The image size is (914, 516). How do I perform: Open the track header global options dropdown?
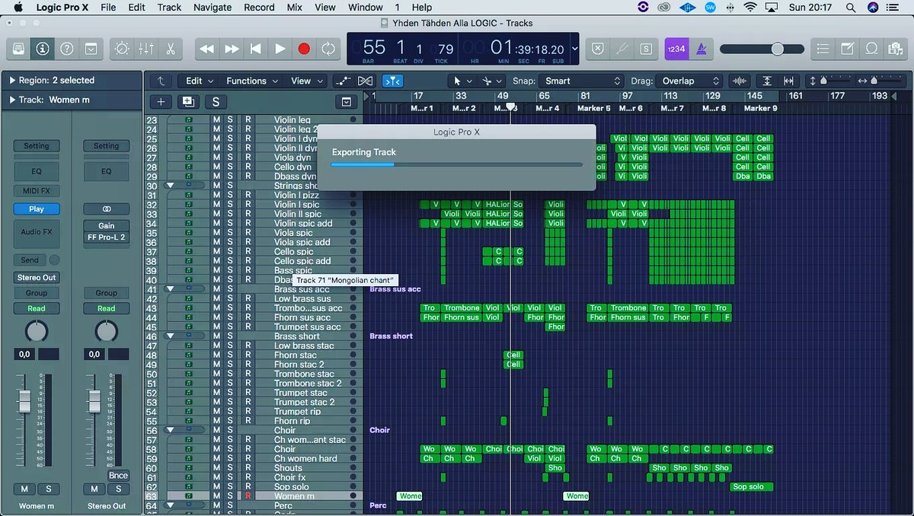coord(347,102)
